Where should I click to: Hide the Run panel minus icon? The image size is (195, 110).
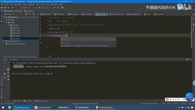click(x=190, y=59)
